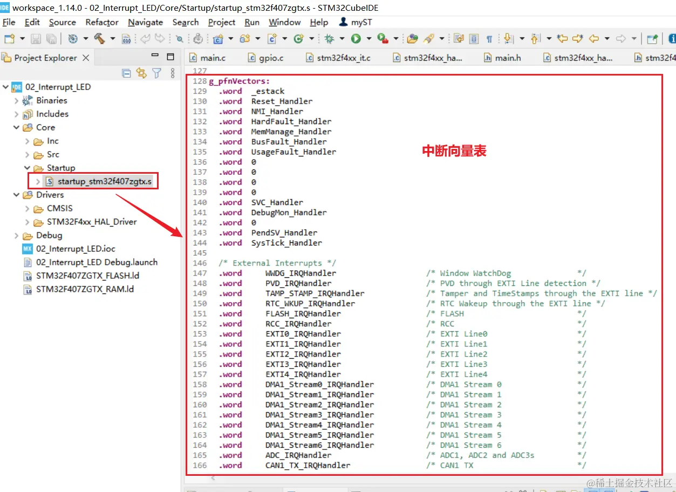Click the new C++ class green icon
This screenshot has height=492, width=676.
298,39
